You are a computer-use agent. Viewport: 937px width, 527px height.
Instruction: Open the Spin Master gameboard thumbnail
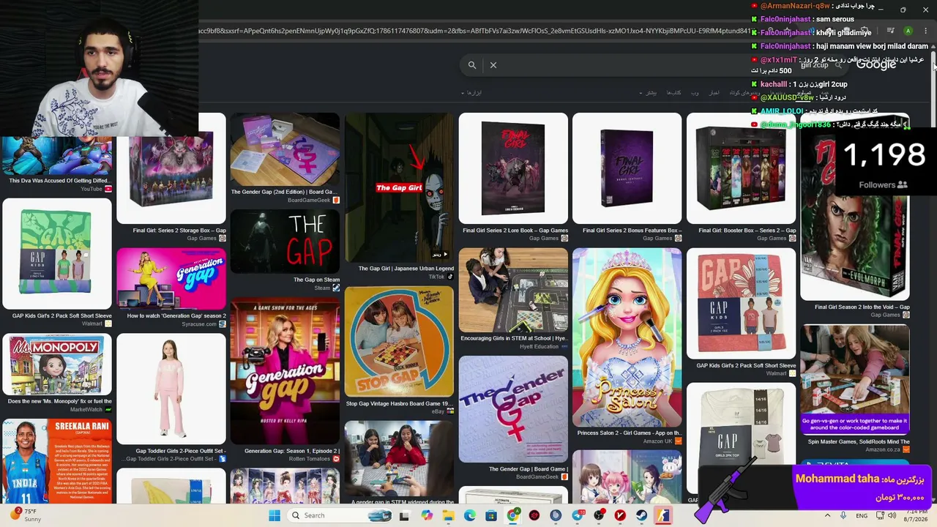coord(855,380)
